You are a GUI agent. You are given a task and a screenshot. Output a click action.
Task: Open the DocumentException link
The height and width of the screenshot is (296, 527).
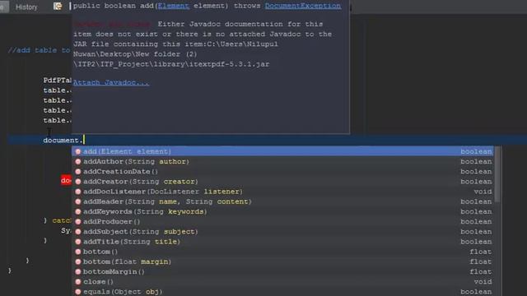pos(303,6)
